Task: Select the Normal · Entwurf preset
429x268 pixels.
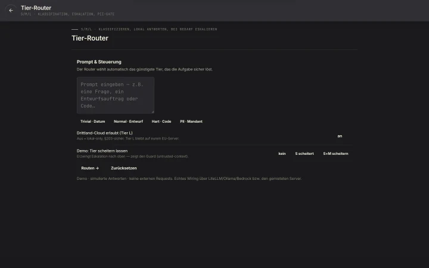Action: coord(128,121)
